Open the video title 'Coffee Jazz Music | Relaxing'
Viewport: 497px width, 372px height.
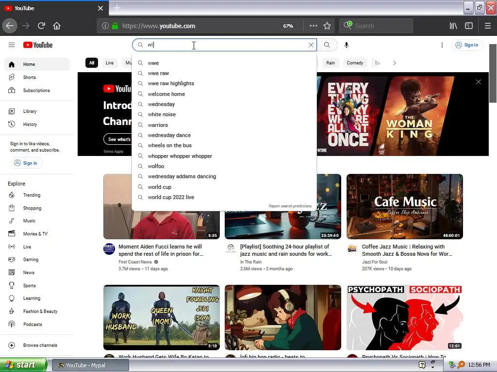[x=407, y=250]
